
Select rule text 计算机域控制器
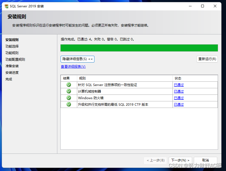tap(90, 91)
